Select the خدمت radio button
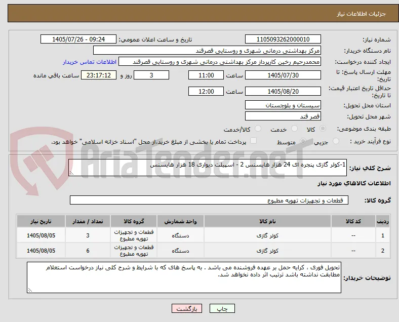 [294, 129]
